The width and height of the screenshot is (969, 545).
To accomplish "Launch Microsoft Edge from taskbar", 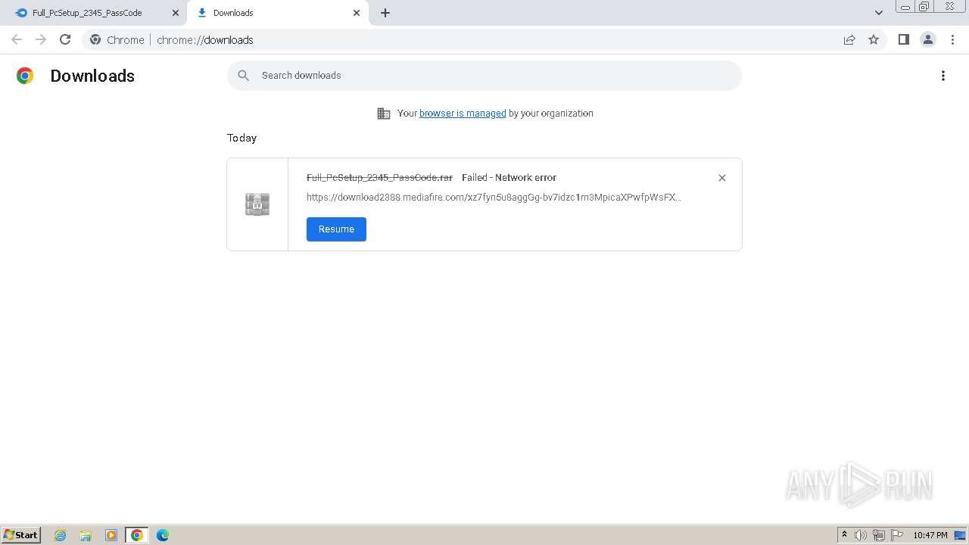I will click(x=163, y=535).
